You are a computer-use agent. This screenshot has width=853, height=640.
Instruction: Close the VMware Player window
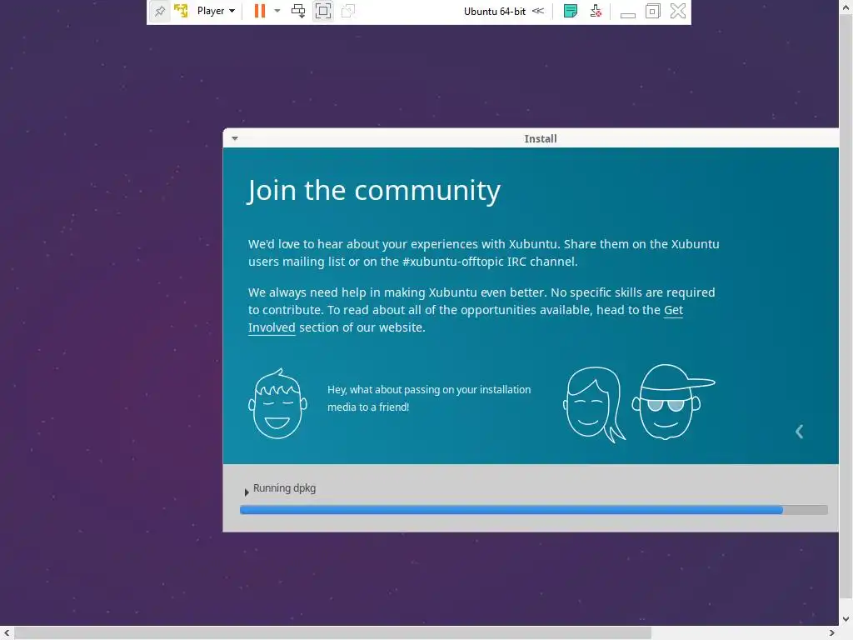point(678,11)
